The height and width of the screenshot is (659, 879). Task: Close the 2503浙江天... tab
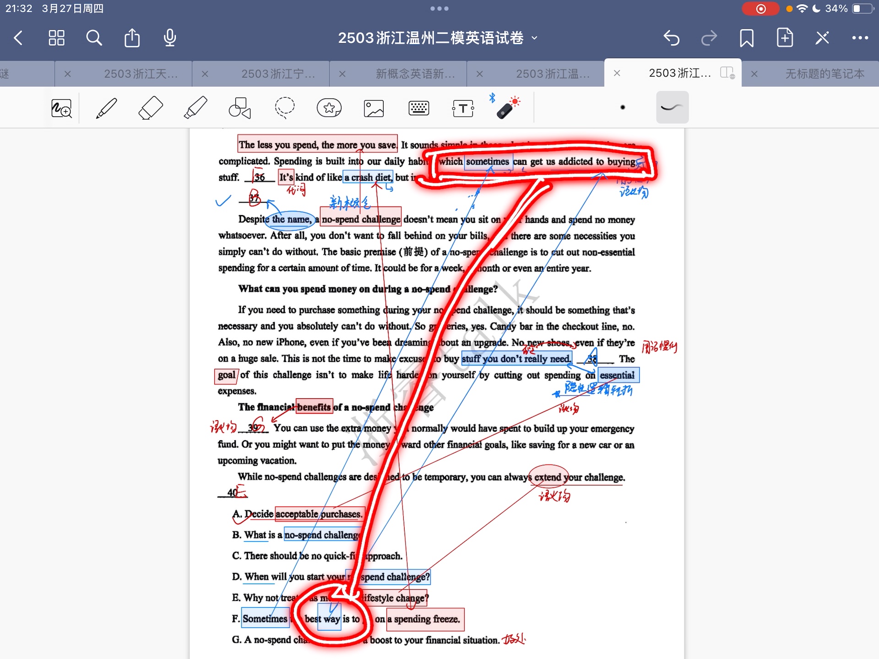(68, 74)
